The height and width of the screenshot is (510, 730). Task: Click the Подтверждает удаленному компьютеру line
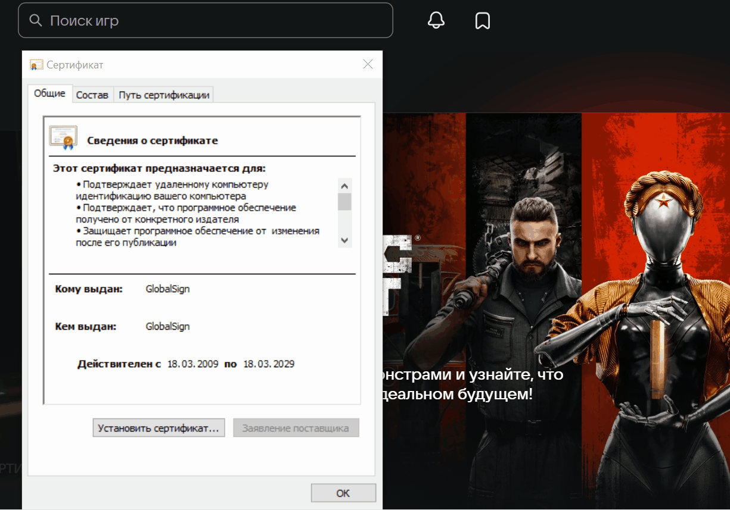pyautogui.click(x=173, y=190)
